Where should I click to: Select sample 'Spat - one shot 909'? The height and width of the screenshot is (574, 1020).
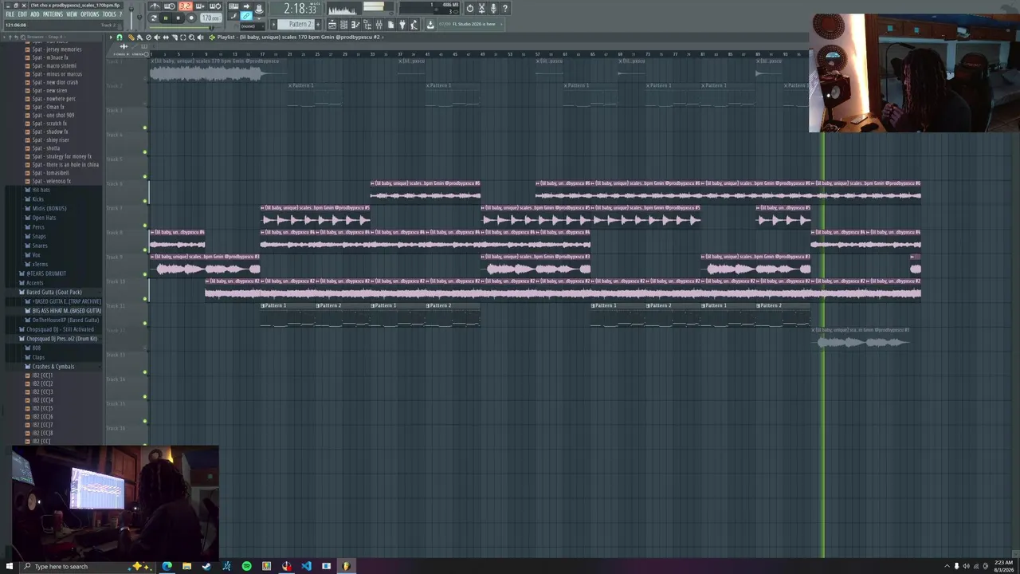[x=53, y=116]
